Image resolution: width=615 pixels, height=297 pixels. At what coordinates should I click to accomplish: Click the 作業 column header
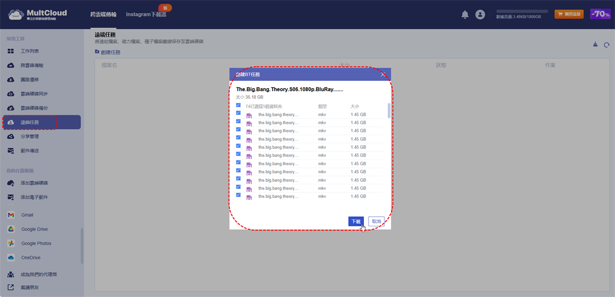[550, 66]
